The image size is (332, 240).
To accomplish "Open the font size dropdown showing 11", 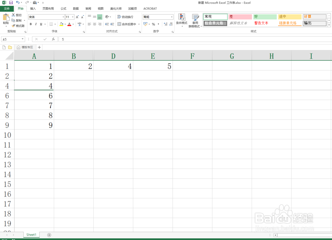I will pyautogui.click(x=73, y=17).
